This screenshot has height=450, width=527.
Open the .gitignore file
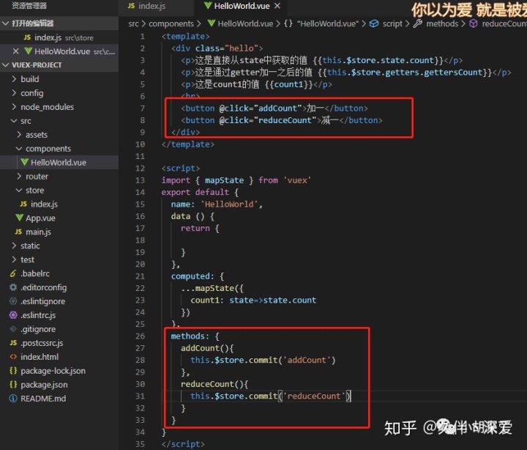pos(59,329)
